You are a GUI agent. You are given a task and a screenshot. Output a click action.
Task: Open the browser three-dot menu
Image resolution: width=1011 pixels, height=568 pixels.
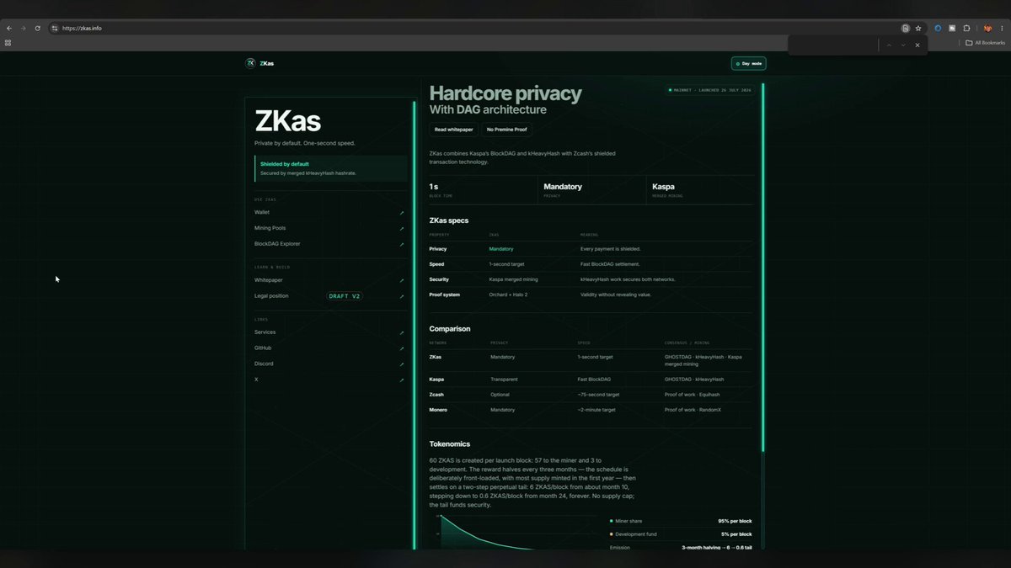(1003, 28)
